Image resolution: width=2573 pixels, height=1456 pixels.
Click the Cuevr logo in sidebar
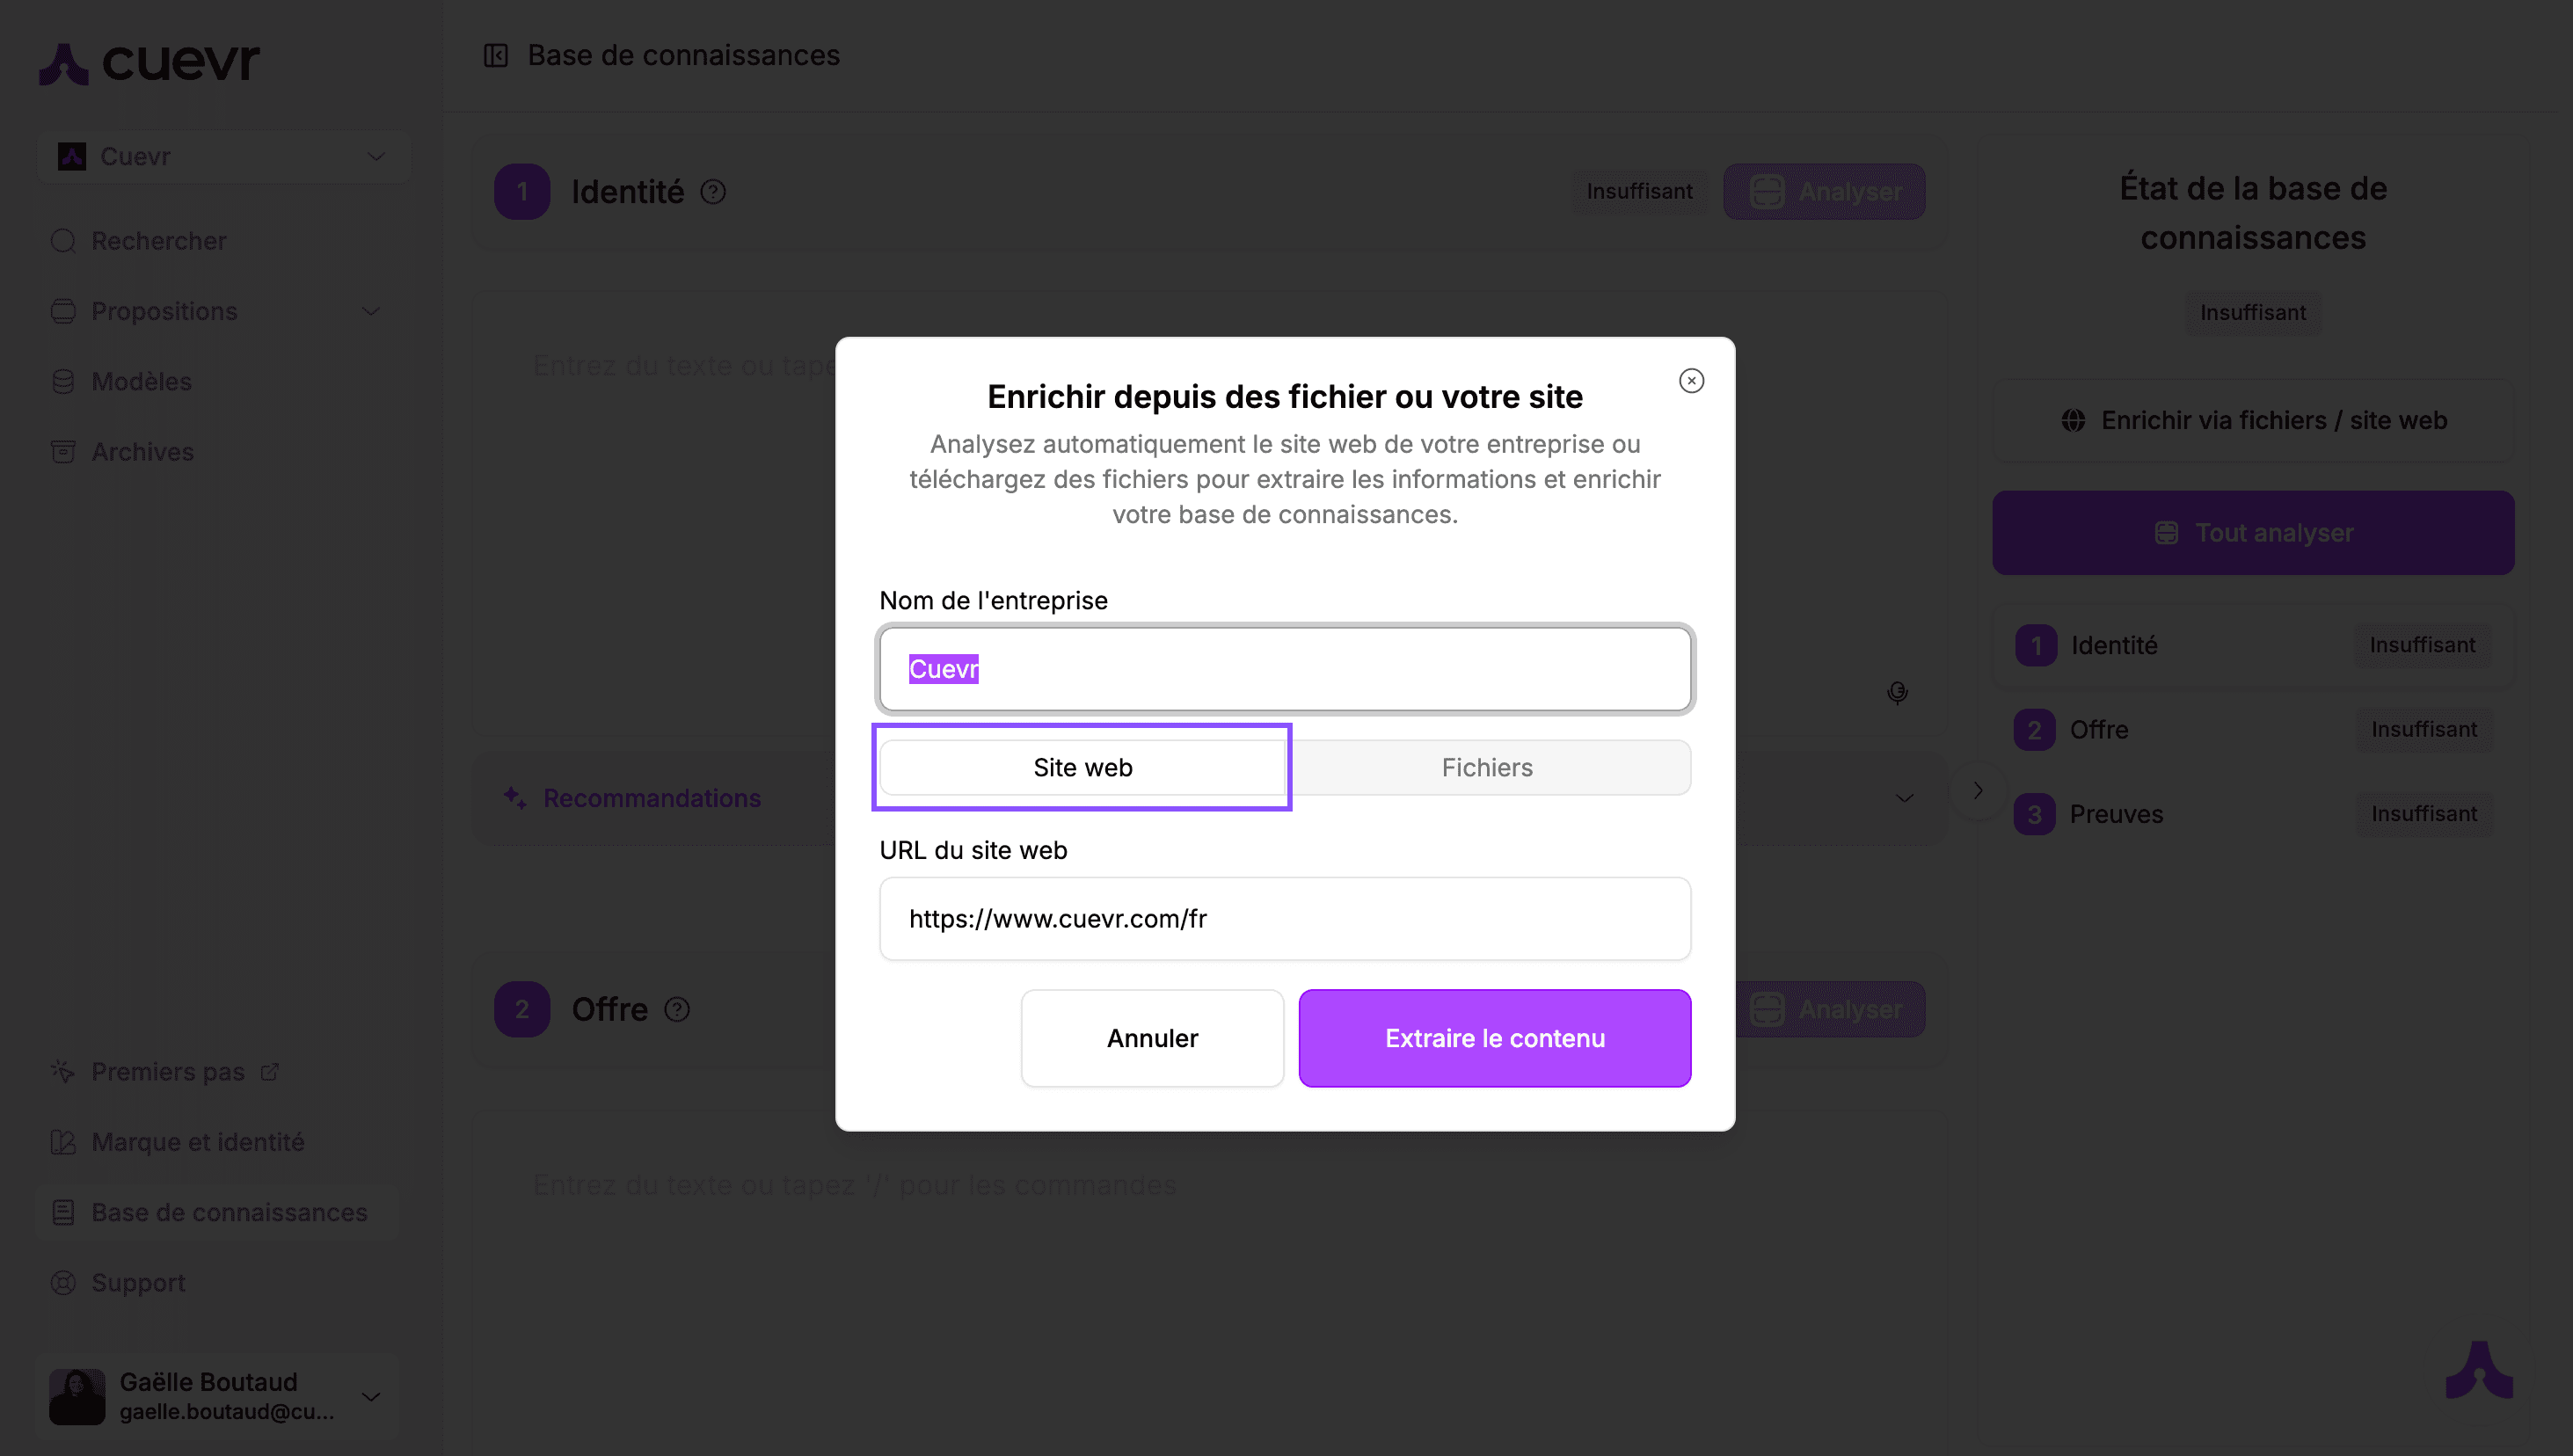[150, 63]
